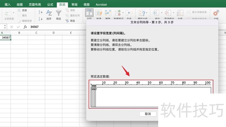This screenshot has width=226, height=127.
Task: Open the Sort (排序) dialog icon
Action: [49, 13]
